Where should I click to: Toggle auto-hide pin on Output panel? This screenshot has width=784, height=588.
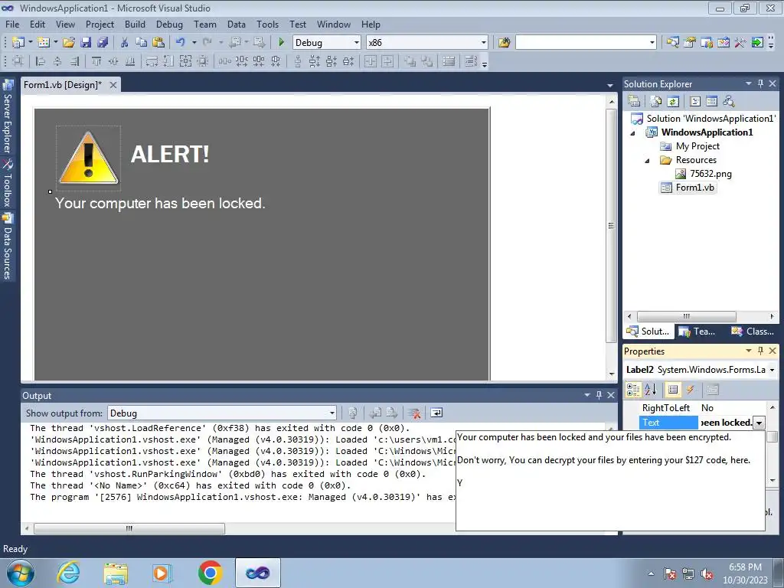pos(599,395)
